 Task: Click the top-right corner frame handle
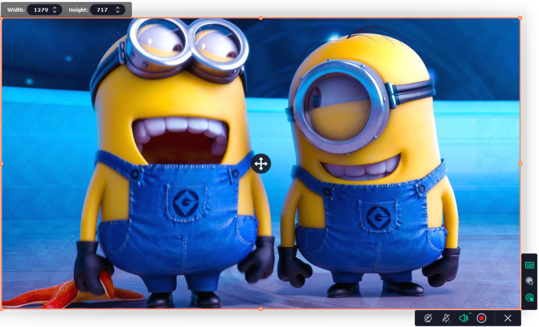point(520,18)
